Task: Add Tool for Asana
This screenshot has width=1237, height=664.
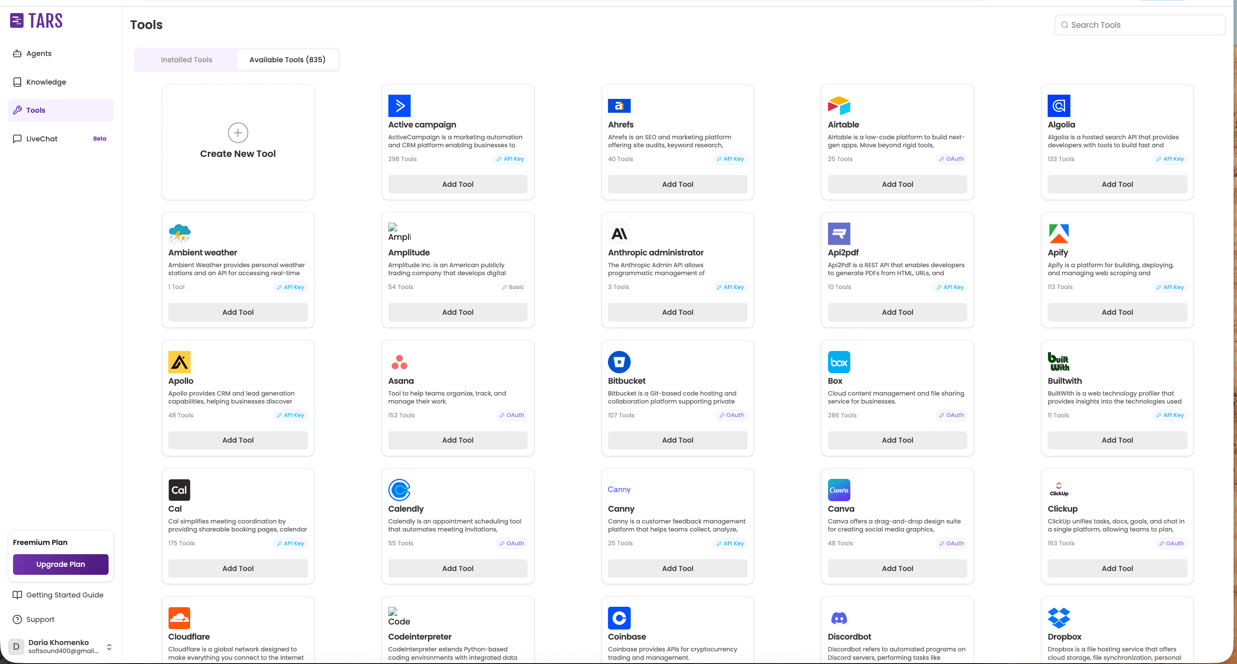Action: (458, 440)
